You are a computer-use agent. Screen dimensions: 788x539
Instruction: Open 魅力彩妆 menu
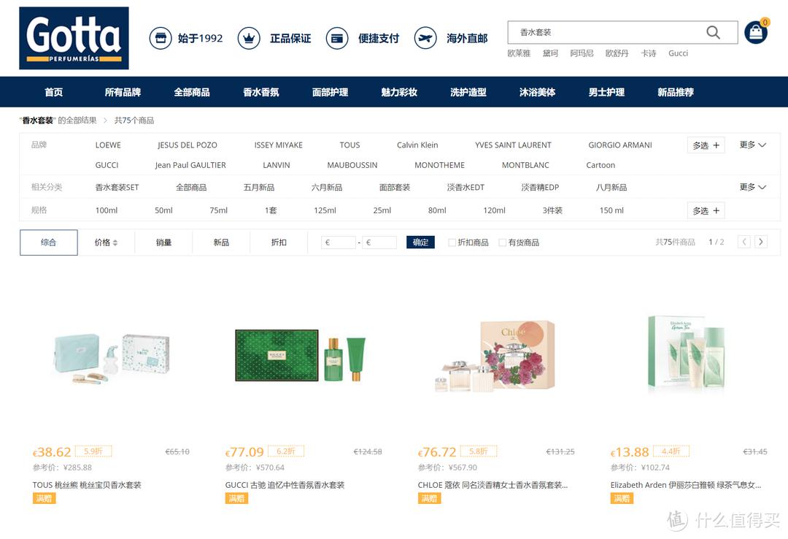point(399,92)
